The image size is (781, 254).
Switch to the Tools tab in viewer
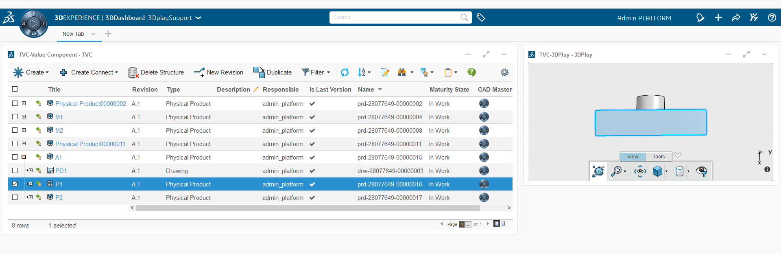[x=659, y=157]
